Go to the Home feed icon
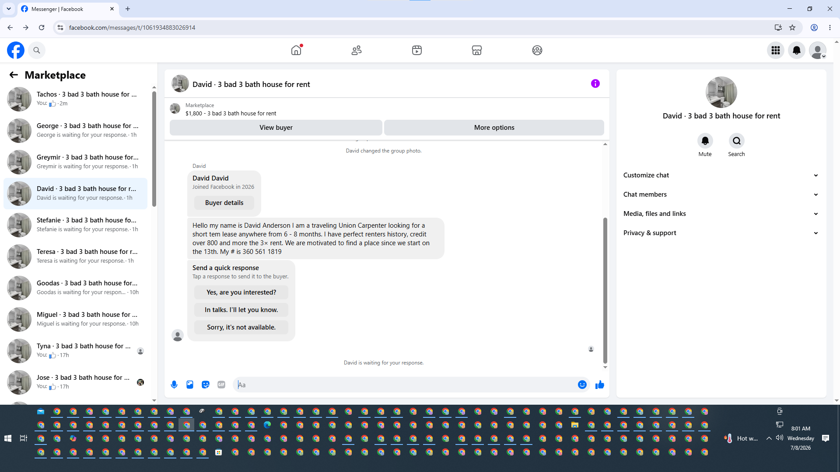The image size is (840, 472). tap(296, 50)
